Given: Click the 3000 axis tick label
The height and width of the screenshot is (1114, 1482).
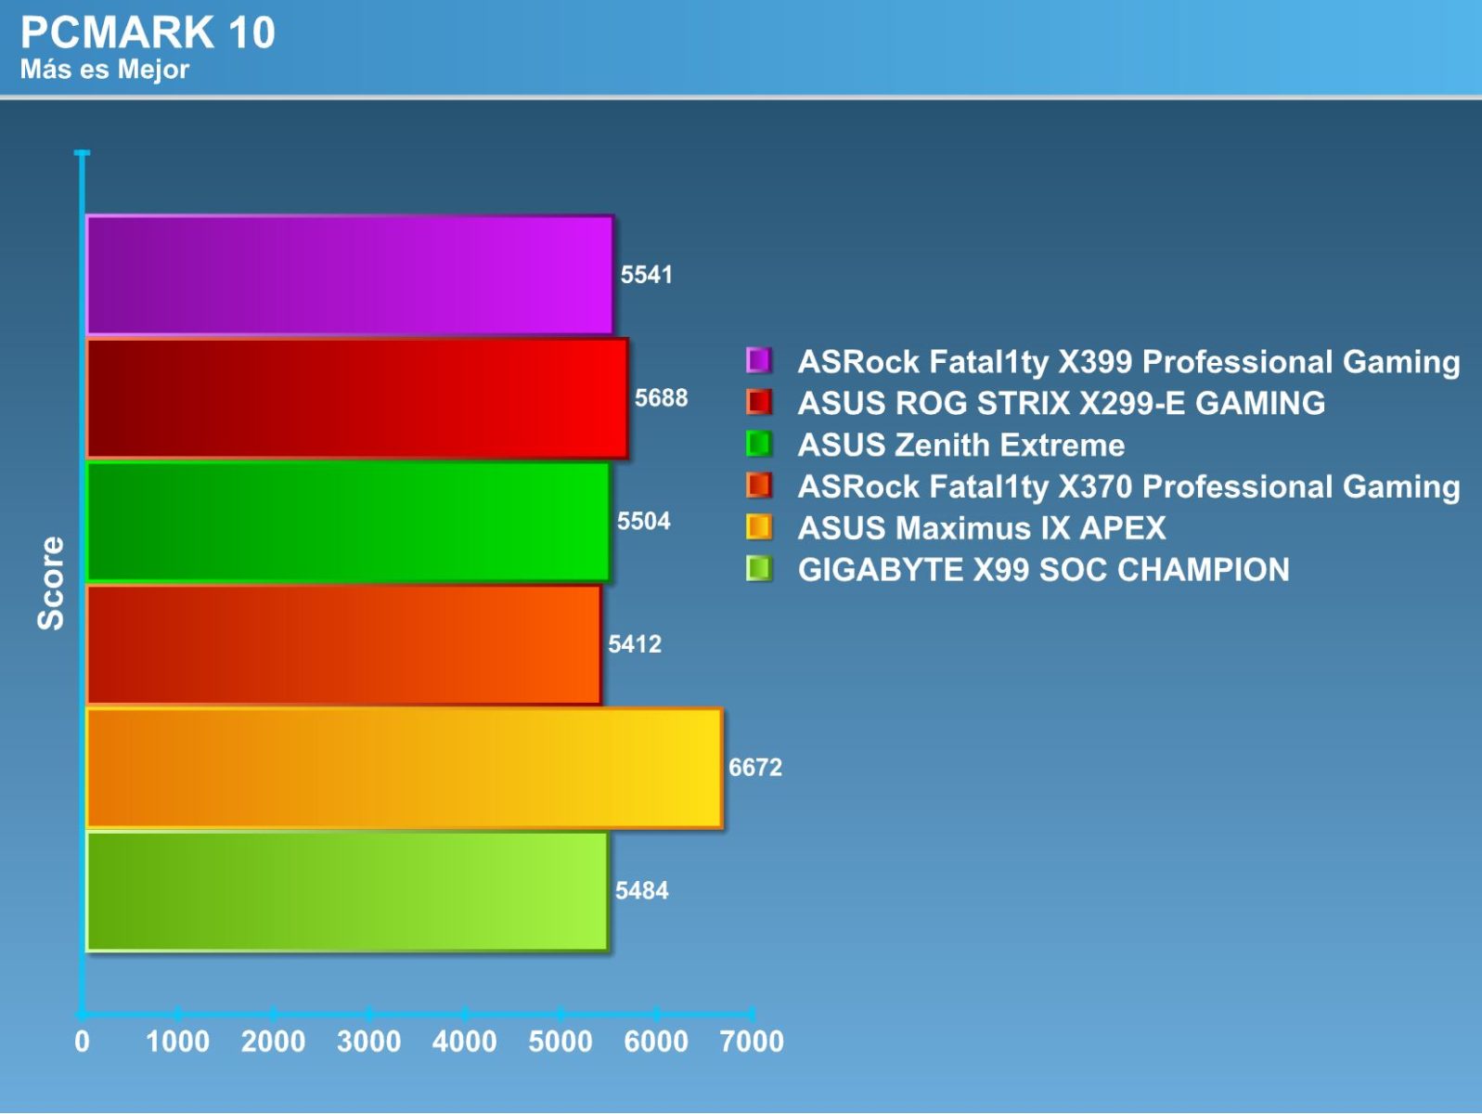Looking at the screenshot, I should click(369, 1042).
